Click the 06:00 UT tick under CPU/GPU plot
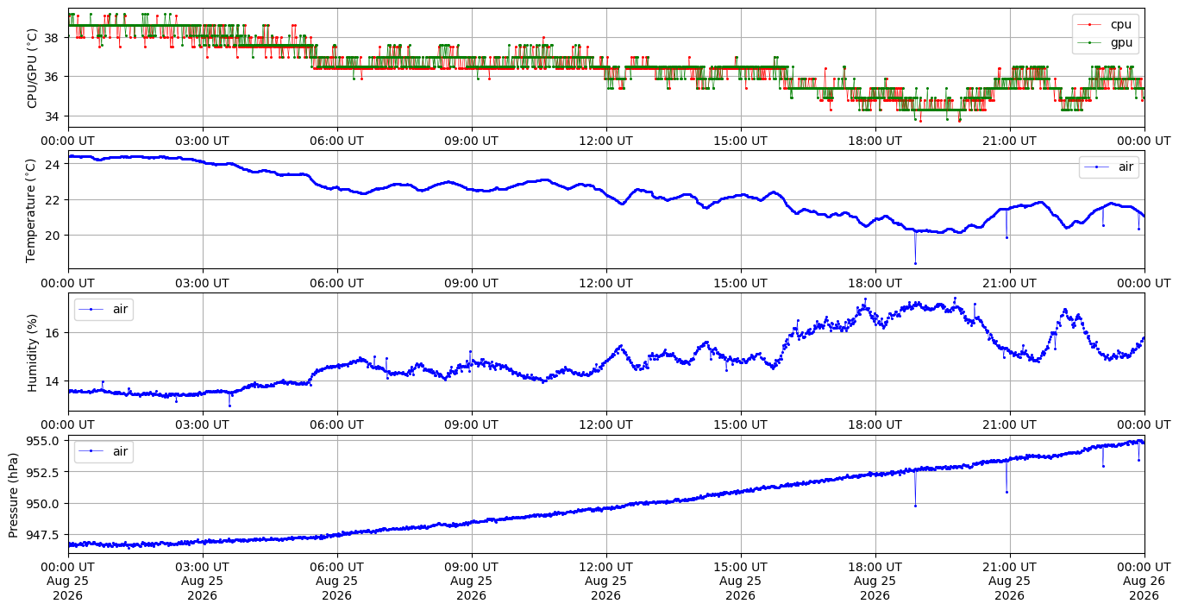This screenshot has height=610, width=1179. pos(337,140)
